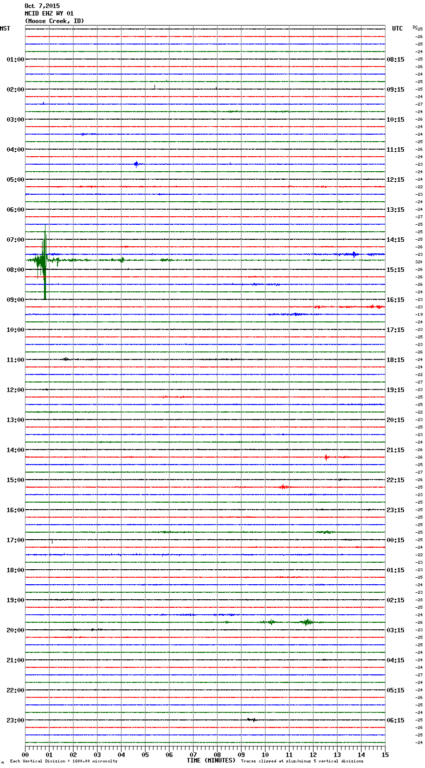Select the '05' minute axis tick label
This screenshot has width=425, height=768.
(x=145, y=754)
